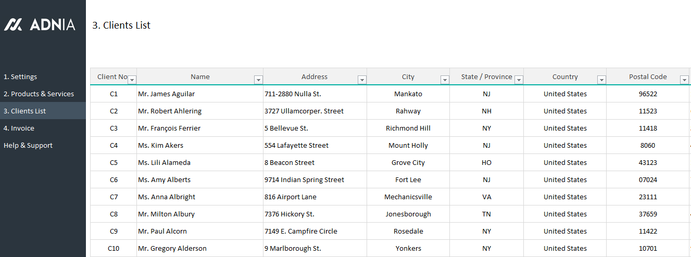Image resolution: width=691 pixels, height=257 pixels.
Task: Select postal code cell 43123
Action: [x=648, y=162]
